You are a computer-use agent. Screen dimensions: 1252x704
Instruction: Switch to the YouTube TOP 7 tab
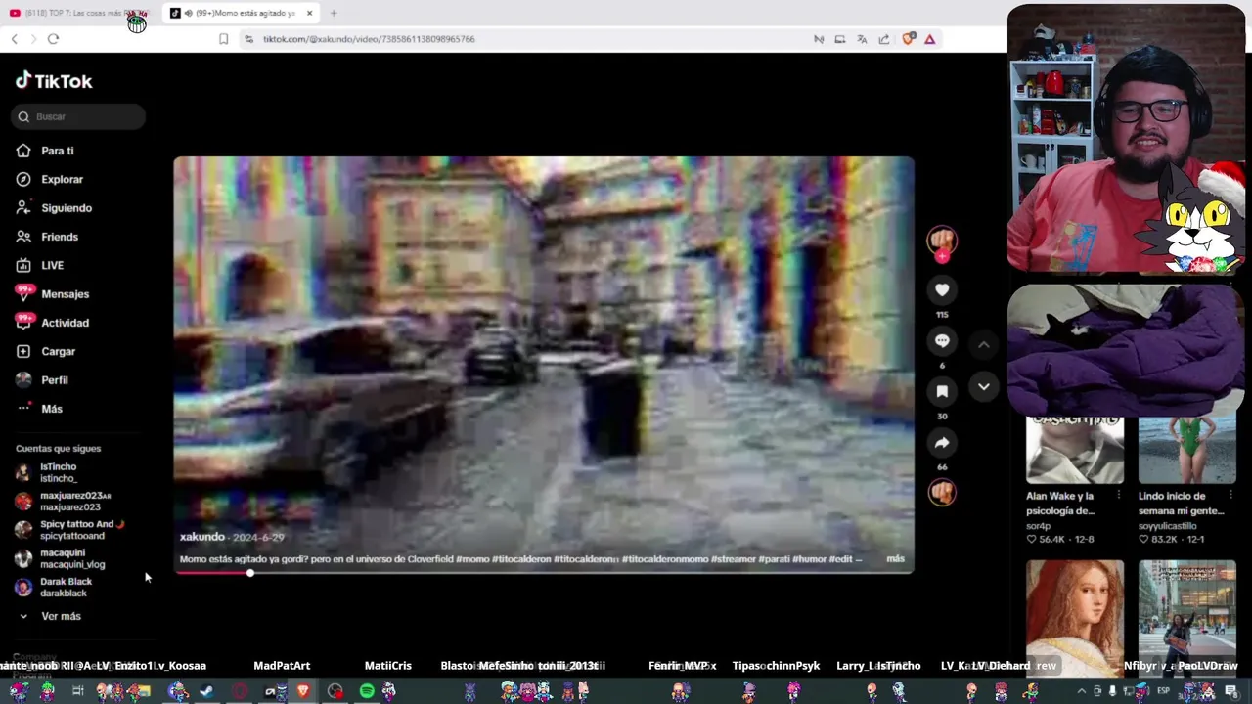click(79, 13)
